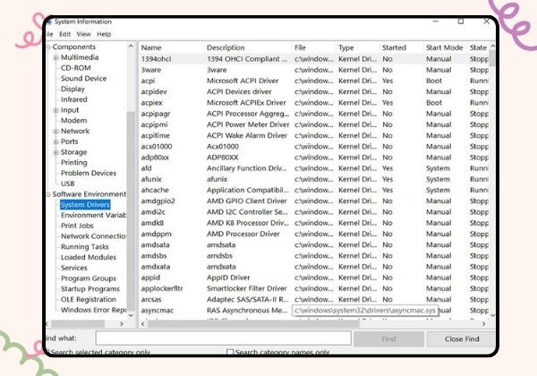The image size is (537, 376).
Task: Select Printing in the tree
Action: pos(74,163)
